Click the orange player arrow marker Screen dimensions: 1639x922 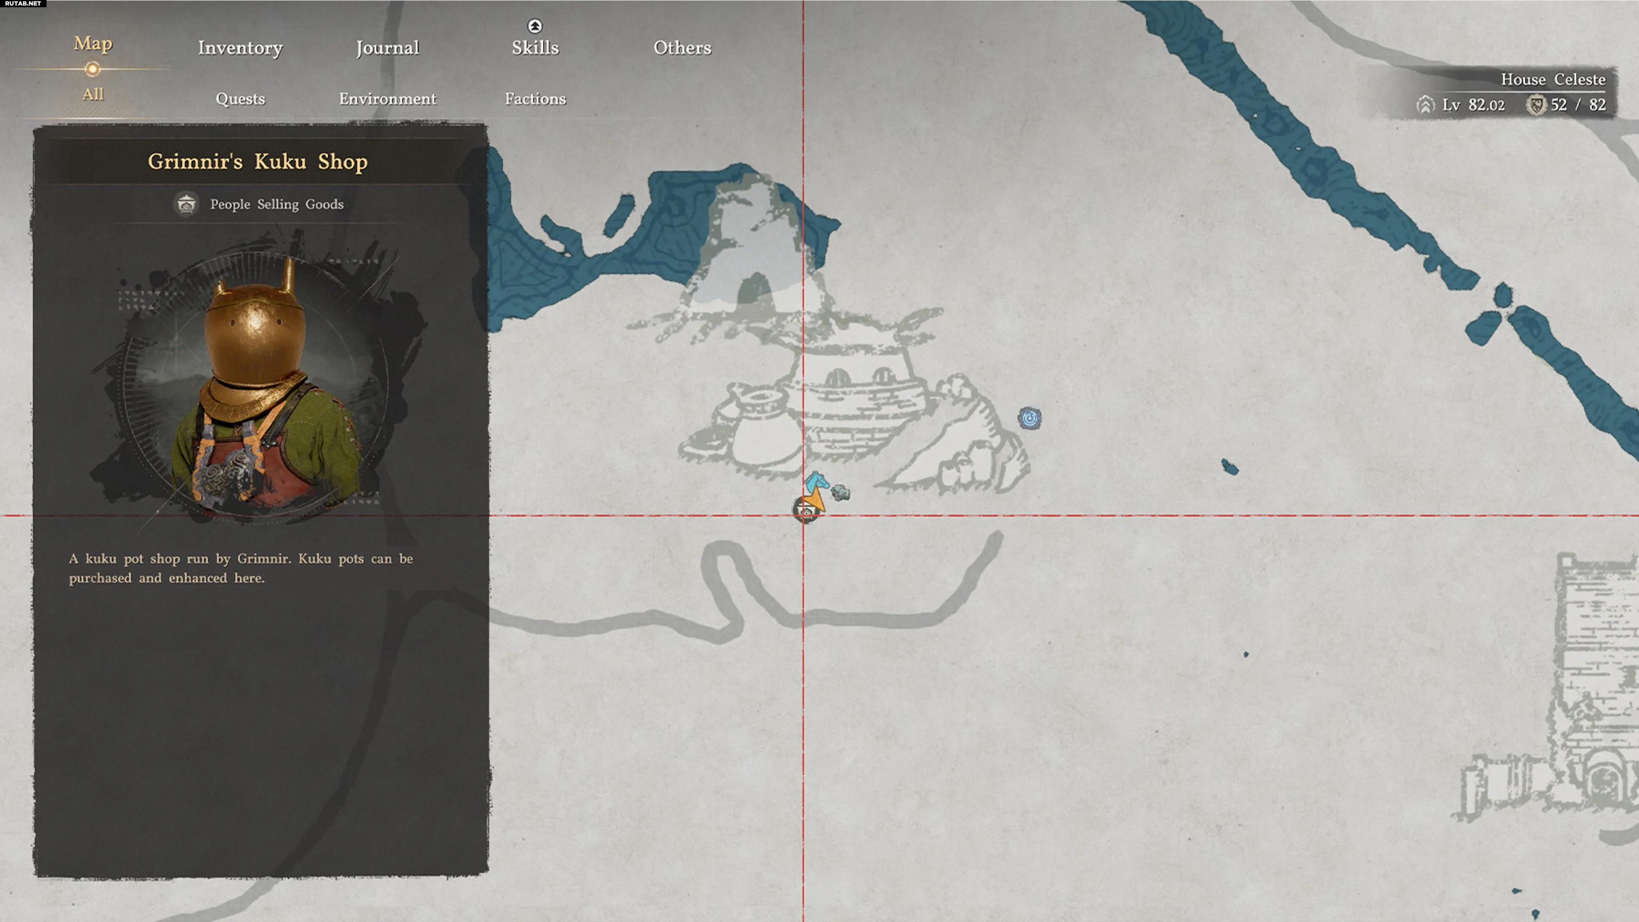coord(817,502)
